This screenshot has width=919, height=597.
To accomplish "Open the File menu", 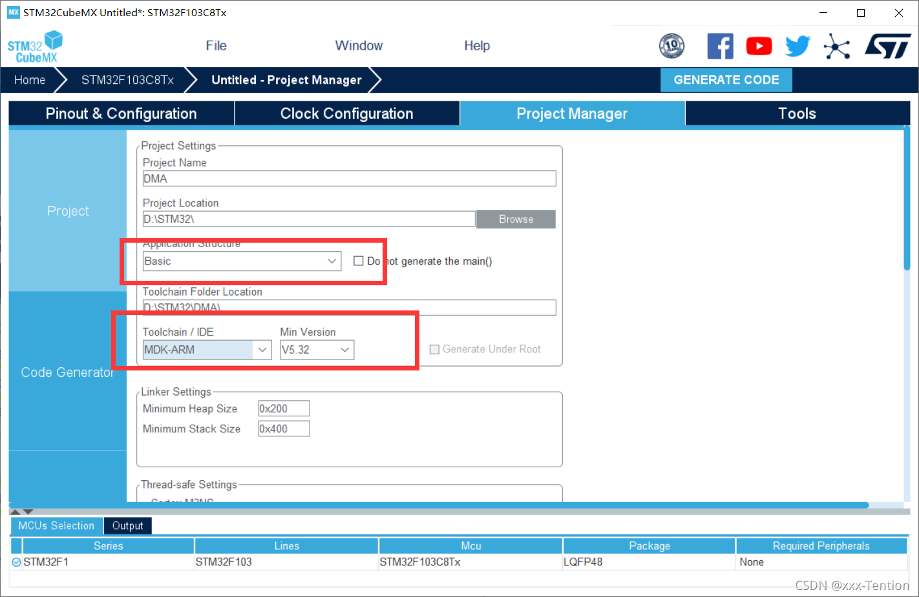I will pos(217,46).
